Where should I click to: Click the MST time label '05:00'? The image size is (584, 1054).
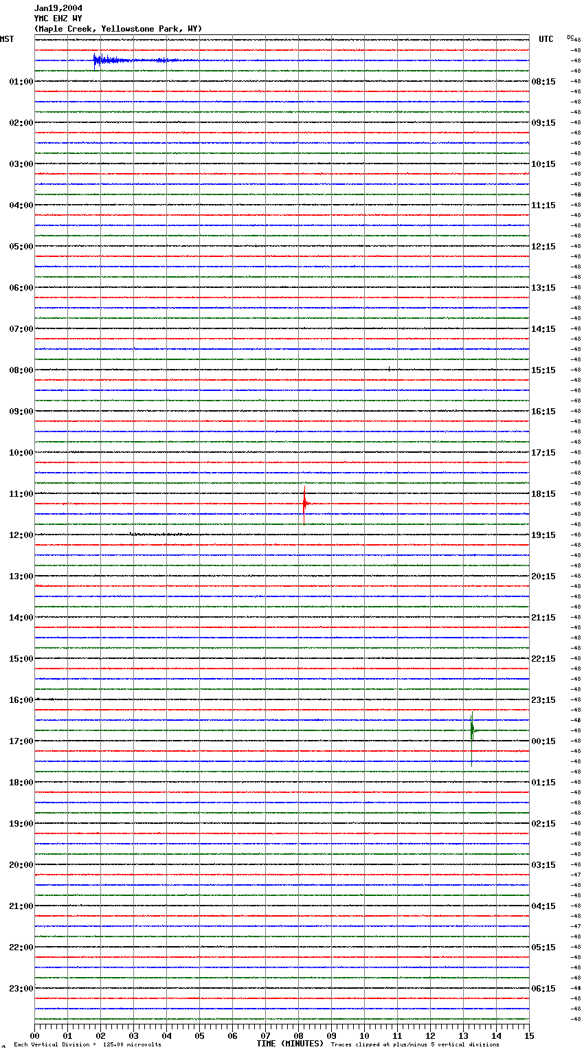(21, 247)
